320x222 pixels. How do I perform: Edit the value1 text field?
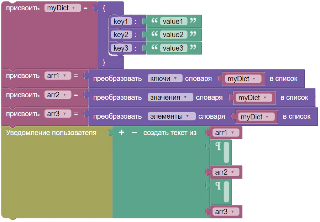point(173,21)
